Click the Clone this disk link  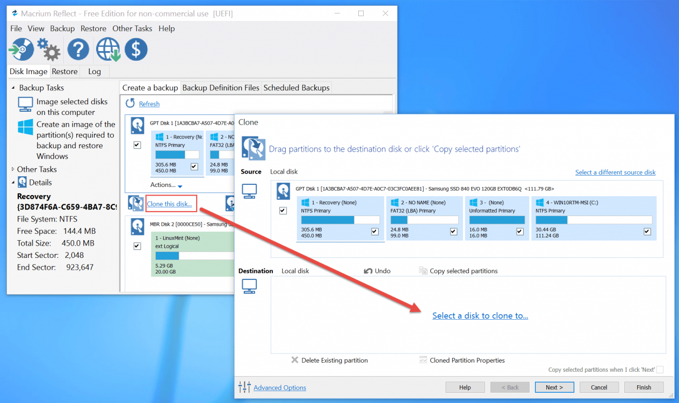point(169,204)
